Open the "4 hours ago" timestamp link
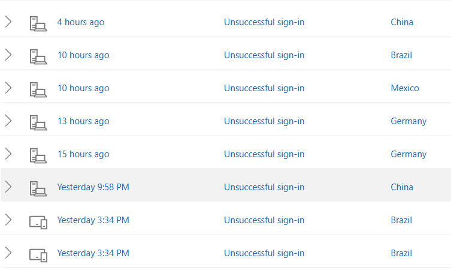Screen dimensions: 451x270 (80, 22)
